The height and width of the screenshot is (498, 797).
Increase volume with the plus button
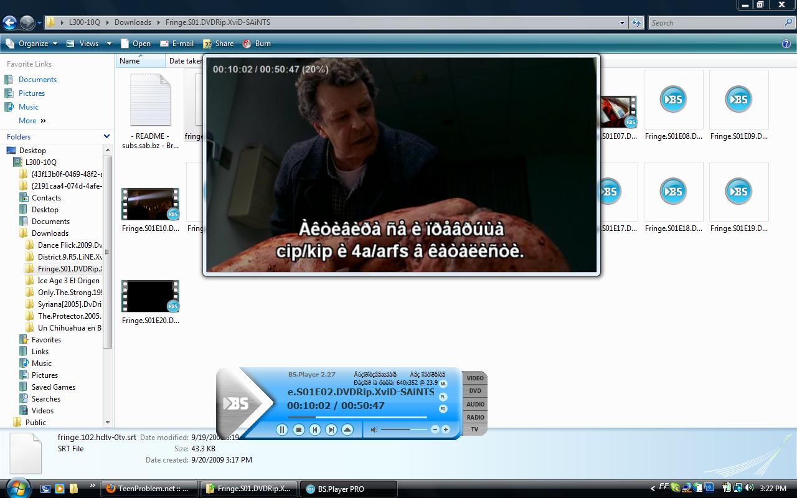pos(446,430)
